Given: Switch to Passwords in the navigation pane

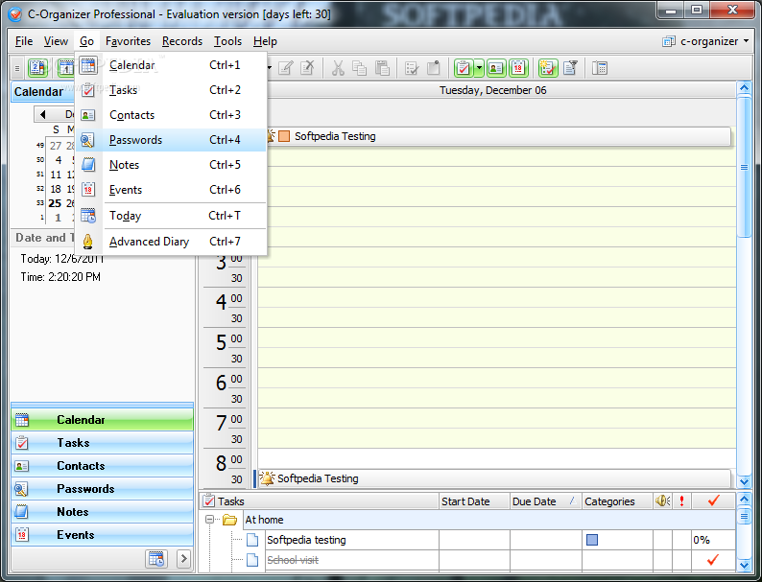Looking at the screenshot, I should (102, 489).
